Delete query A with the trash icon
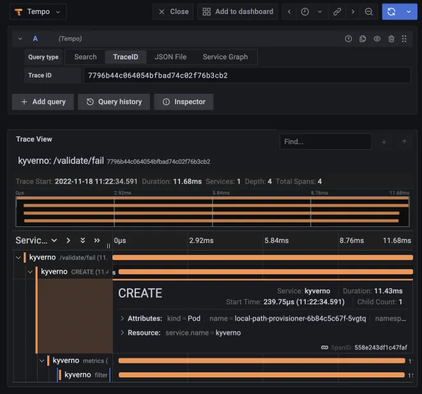Image resolution: width=422 pixels, height=394 pixels. point(391,39)
